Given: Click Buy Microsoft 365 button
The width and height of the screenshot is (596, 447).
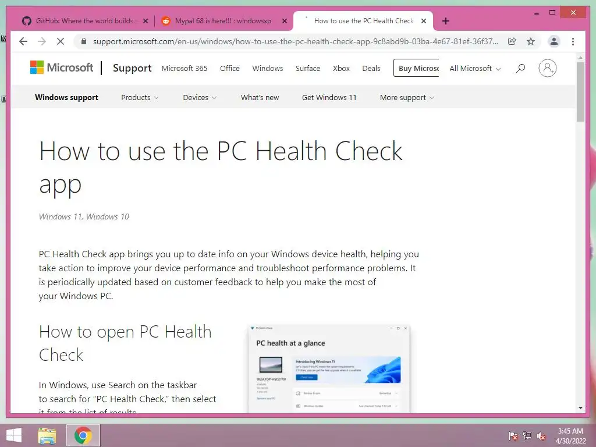Looking at the screenshot, I should pos(416,69).
